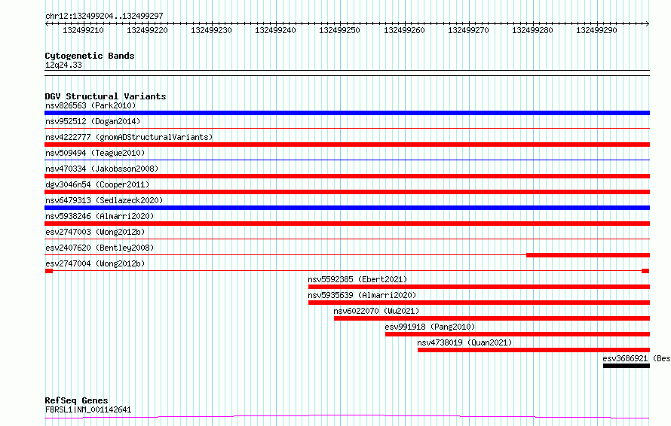Click the magenta FBRSL1 gene line
The height and width of the screenshot is (426, 671).
coord(347,416)
